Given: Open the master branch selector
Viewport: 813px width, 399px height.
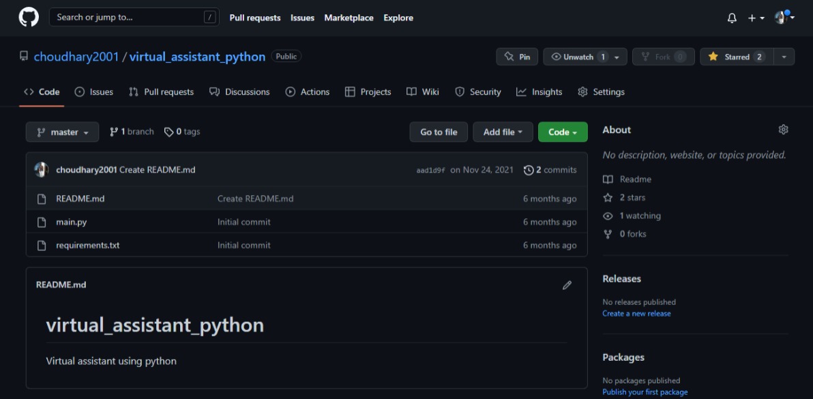Looking at the screenshot, I should tap(62, 132).
